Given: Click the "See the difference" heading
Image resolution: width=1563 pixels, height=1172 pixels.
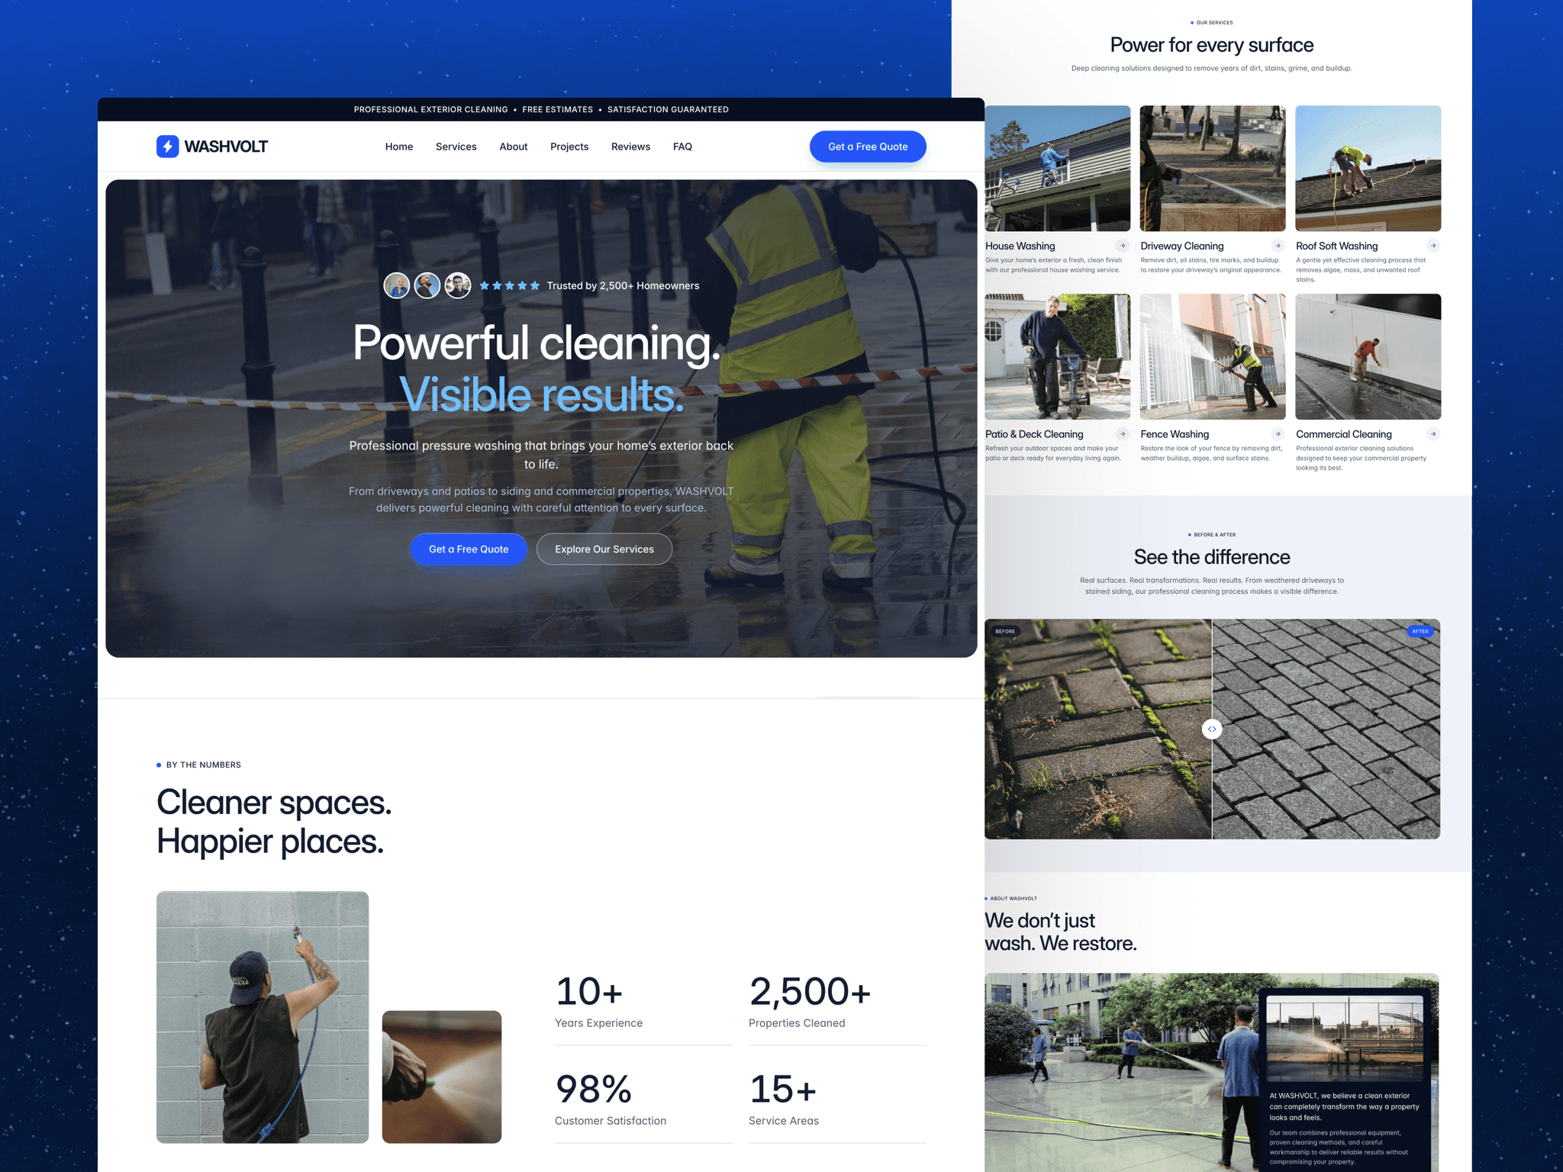Looking at the screenshot, I should pos(1212,557).
